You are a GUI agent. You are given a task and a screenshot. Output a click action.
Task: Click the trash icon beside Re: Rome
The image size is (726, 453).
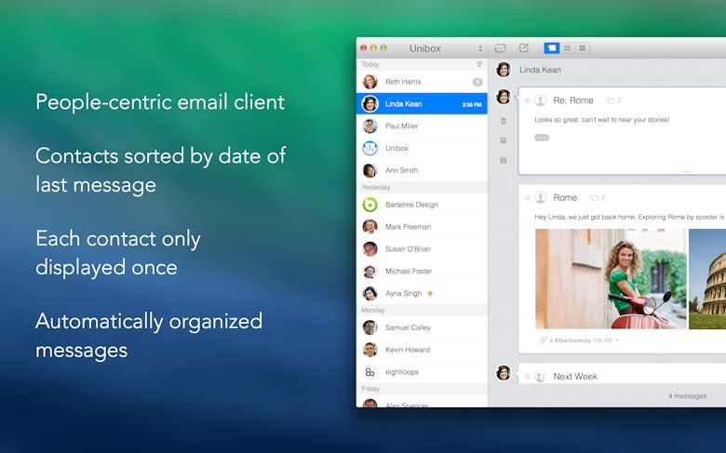pyautogui.click(x=504, y=120)
